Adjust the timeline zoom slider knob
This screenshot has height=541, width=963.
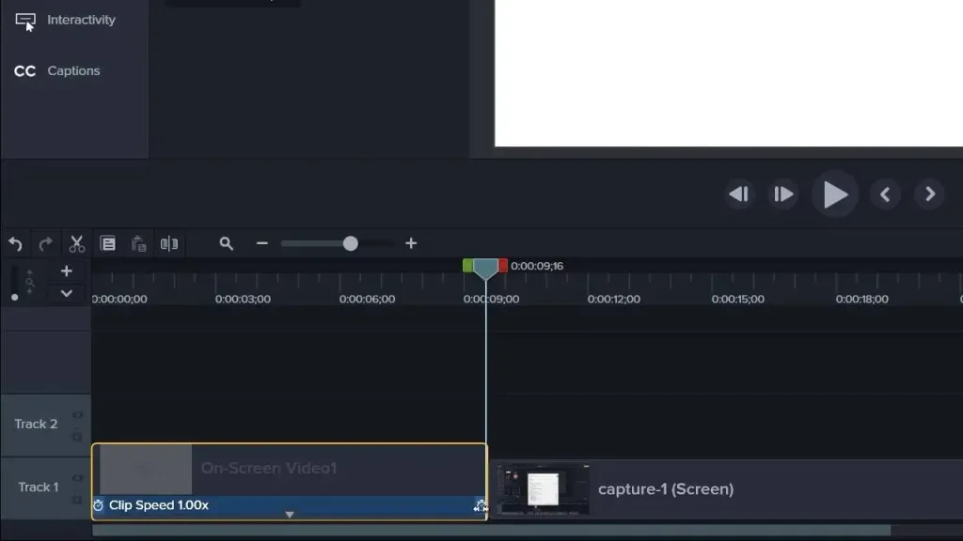[350, 243]
